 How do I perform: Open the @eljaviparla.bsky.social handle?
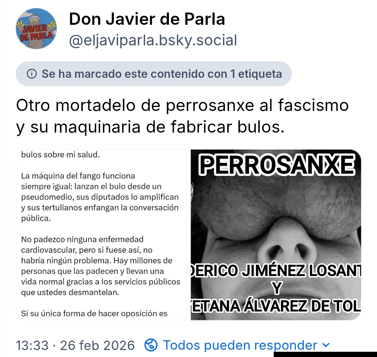tap(153, 40)
